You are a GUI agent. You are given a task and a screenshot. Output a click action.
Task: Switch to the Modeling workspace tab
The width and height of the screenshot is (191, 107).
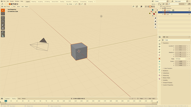pyautogui.click(x=34, y=2)
